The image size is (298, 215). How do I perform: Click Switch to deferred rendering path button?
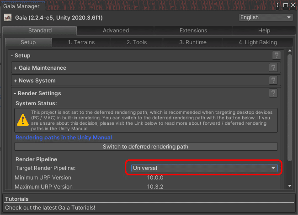[x=146, y=147]
